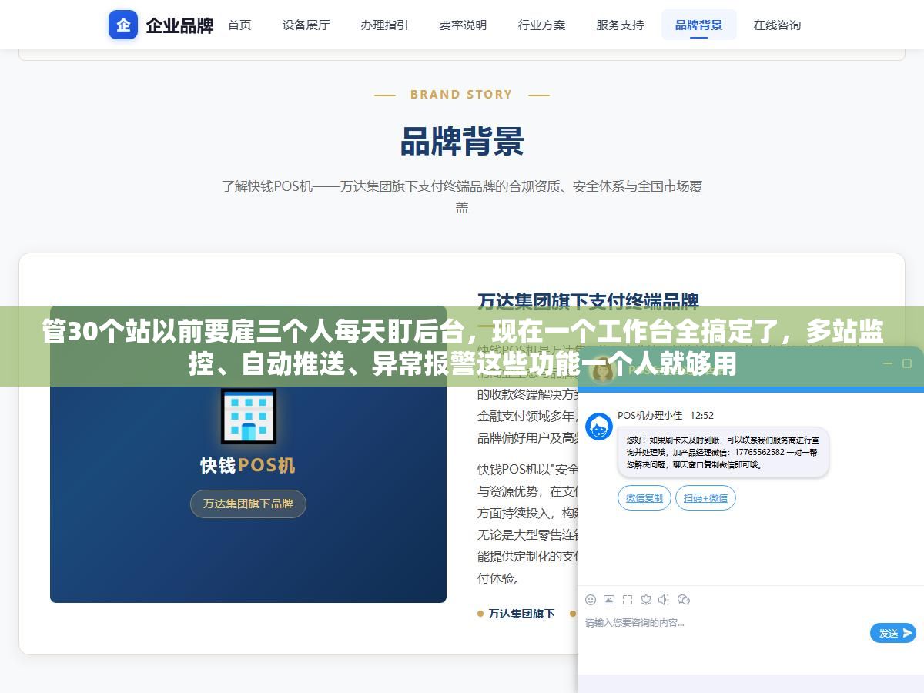Click the 快钱POS机 card title
Viewport: 924px width, 693px height.
[x=248, y=465]
